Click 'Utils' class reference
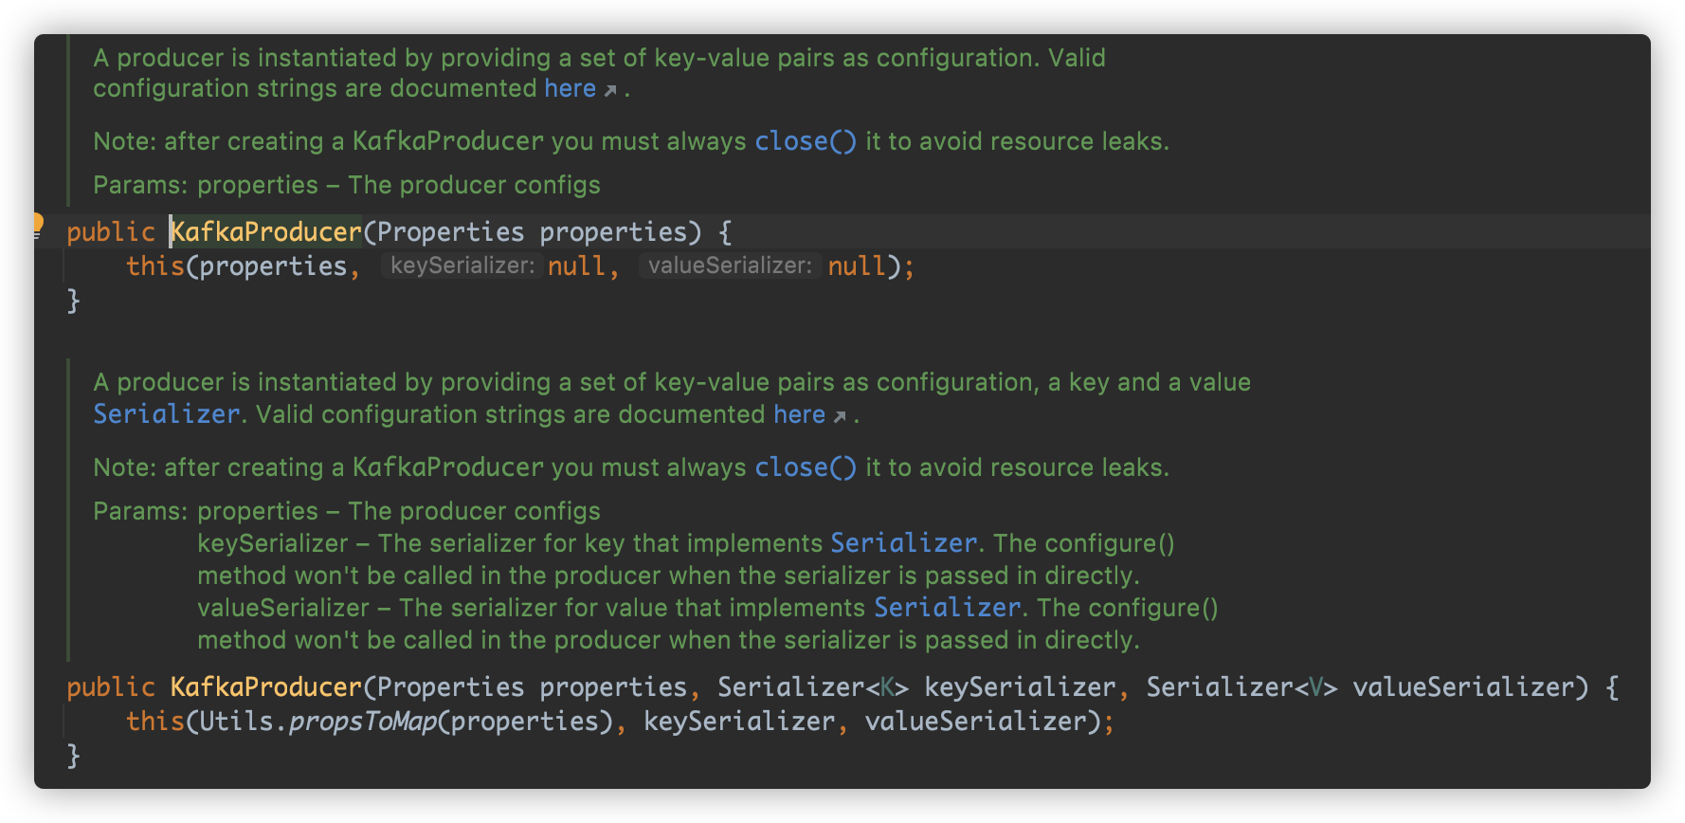The width and height of the screenshot is (1685, 823). [236, 722]
